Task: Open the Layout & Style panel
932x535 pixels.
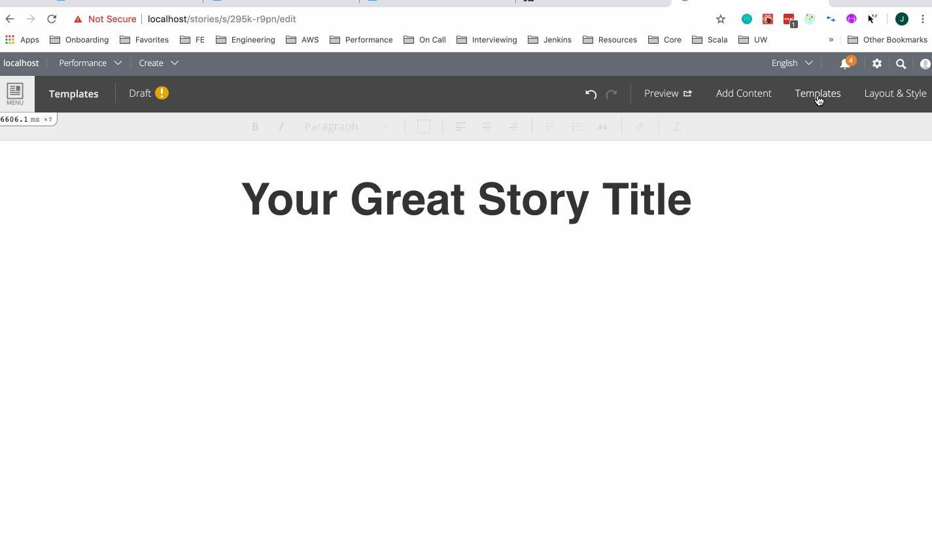Action: pyautogui.click(x=895, y=94)
